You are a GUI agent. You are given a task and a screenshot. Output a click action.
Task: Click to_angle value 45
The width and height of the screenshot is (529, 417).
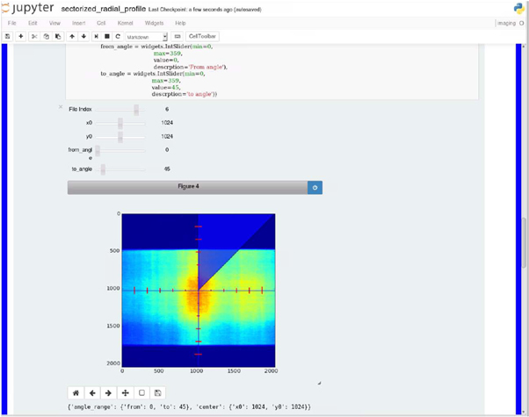click(x=167, y=169)
